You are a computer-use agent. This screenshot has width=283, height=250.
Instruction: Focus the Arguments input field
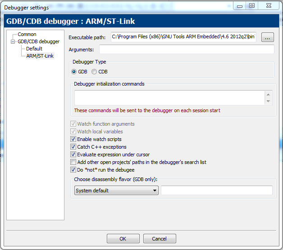point(187,49)
